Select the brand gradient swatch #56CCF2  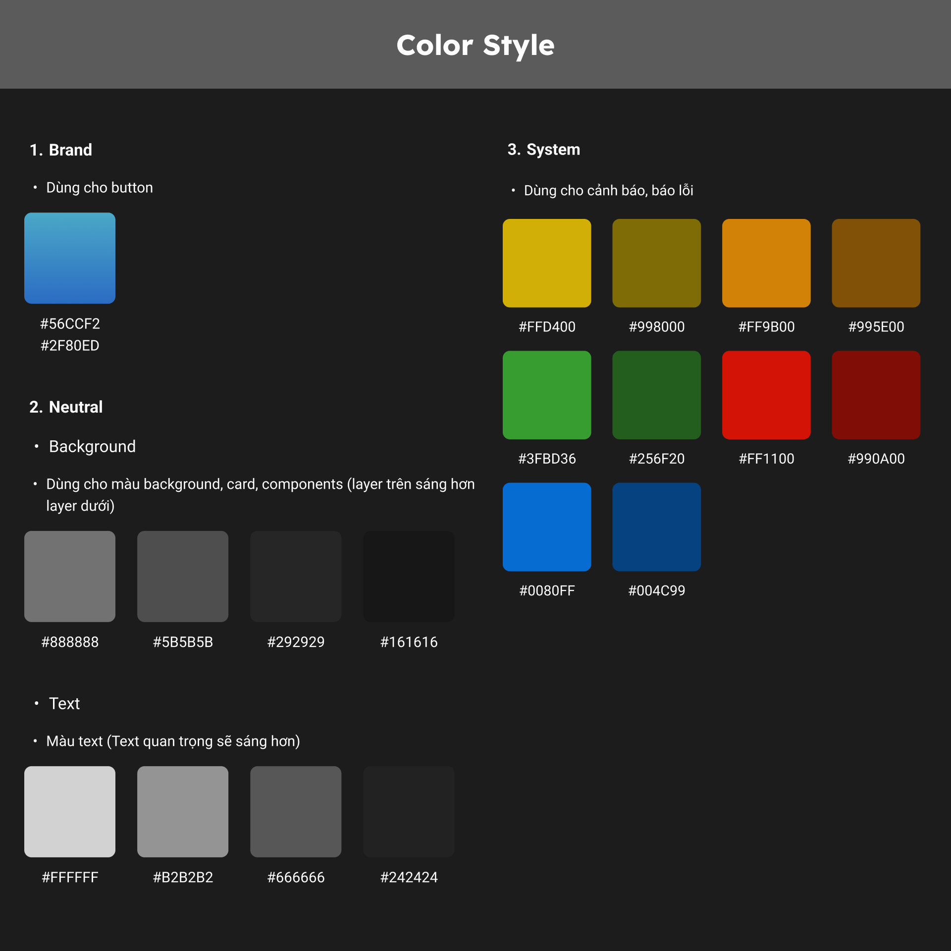point(70,258)
